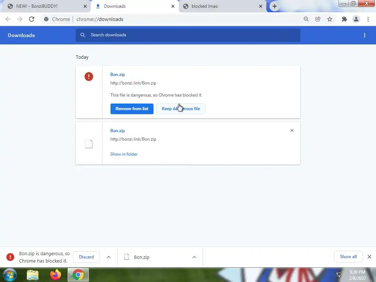
Task: Expand options arrow next to Discard
Action: point(109,257)
